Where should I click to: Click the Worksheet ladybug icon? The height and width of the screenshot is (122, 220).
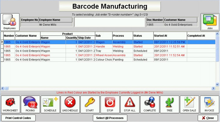pos(10,104)
